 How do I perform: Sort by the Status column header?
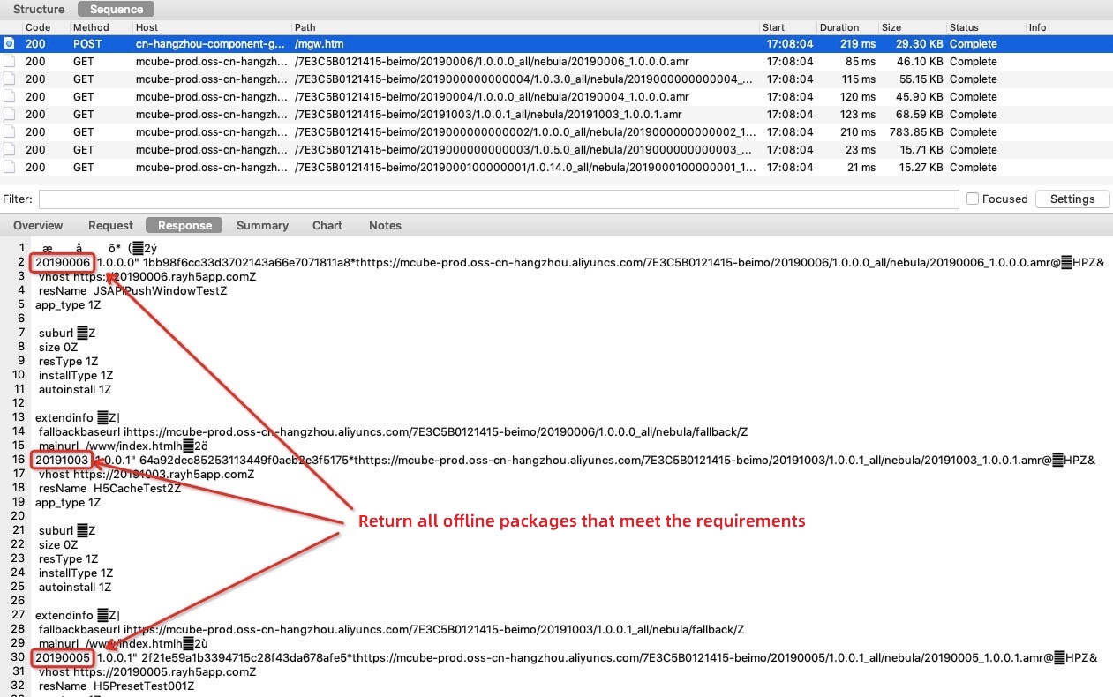965,27
